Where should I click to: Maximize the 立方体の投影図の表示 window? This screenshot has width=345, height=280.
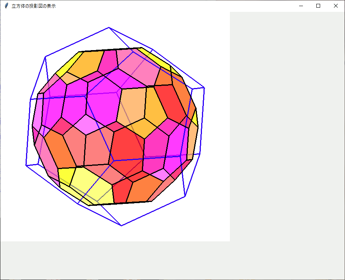tap(318, 6)
